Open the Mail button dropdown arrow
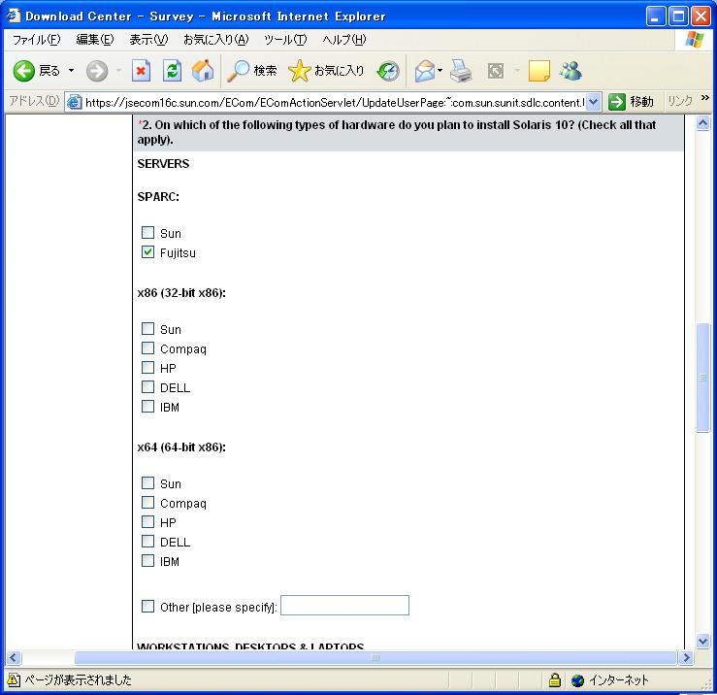Screen dimensions: 717x695 (x=440, y=71)
